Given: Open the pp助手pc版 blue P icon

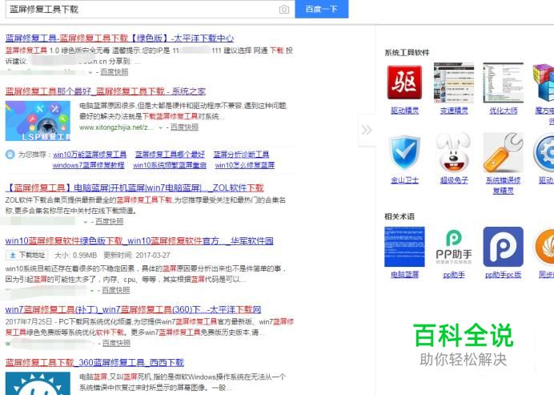Looking at the screenshot, I should (x=503, y=247).
